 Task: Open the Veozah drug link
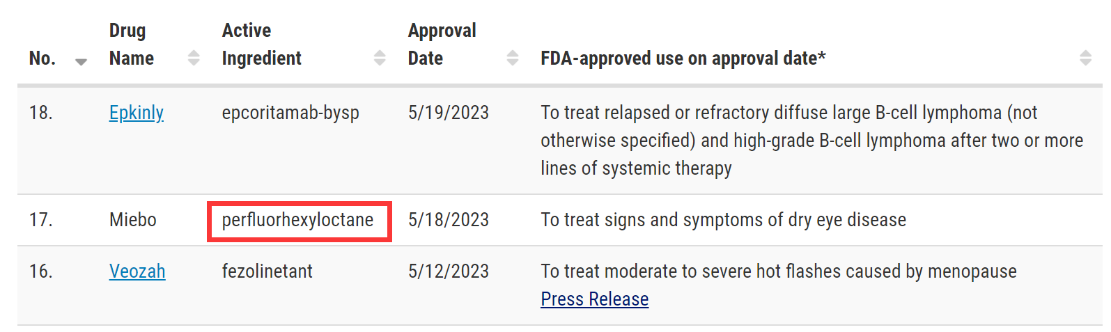point(137,271)
